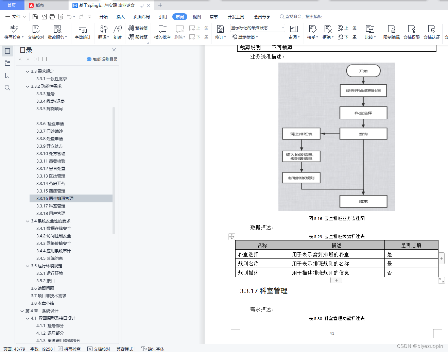Convert text to Traditional Chinese (繁转简)
448x352 pixels.
coord(138,28)
